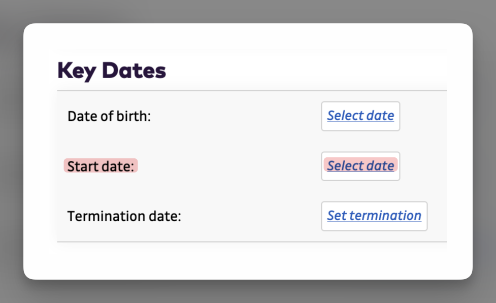Click the highlighted Select date control
The image size is (496, 303).
(x=360, y=166)
